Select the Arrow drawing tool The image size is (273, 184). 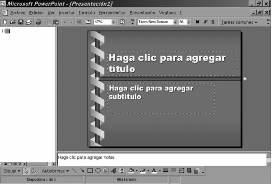pyautogui.click(x=82, y=171)
